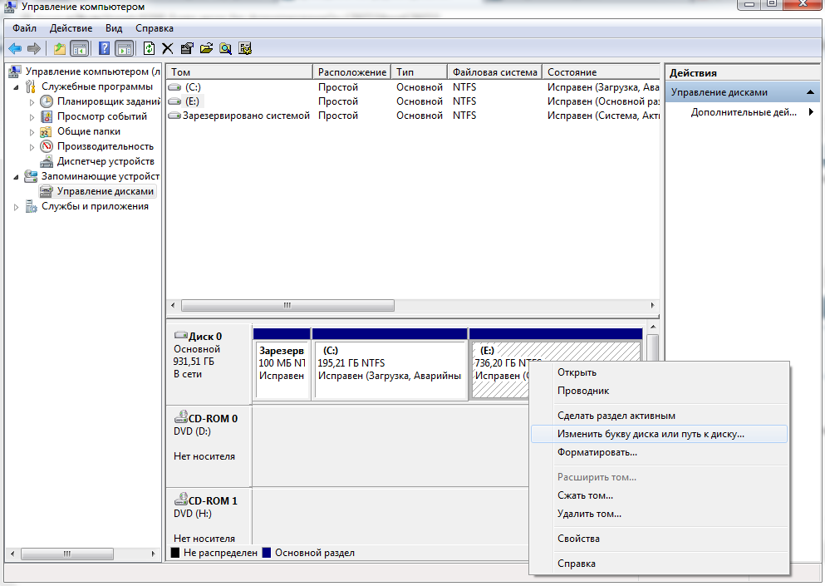Image resolution: width=825 pixels, height=586 pixels.
Task: Collapse the Запоминающие устройства node
Action: tap(17, 177)
